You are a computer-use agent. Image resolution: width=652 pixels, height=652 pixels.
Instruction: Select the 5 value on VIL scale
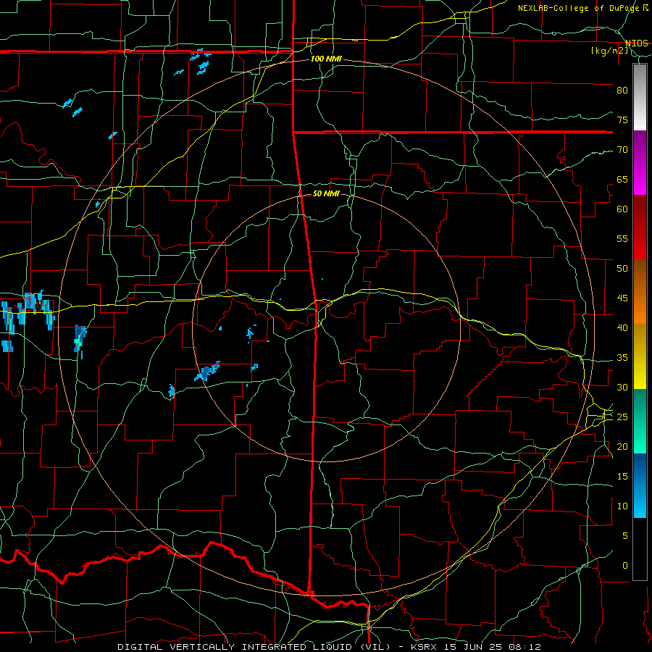(625, 536)
